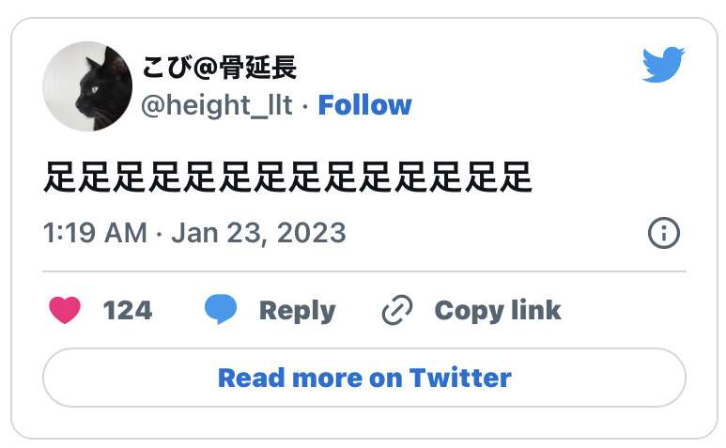Image resolution: width=726 pixels, height=448 pixels.
Task: Follow the @height_llt account
Action: 364,104
